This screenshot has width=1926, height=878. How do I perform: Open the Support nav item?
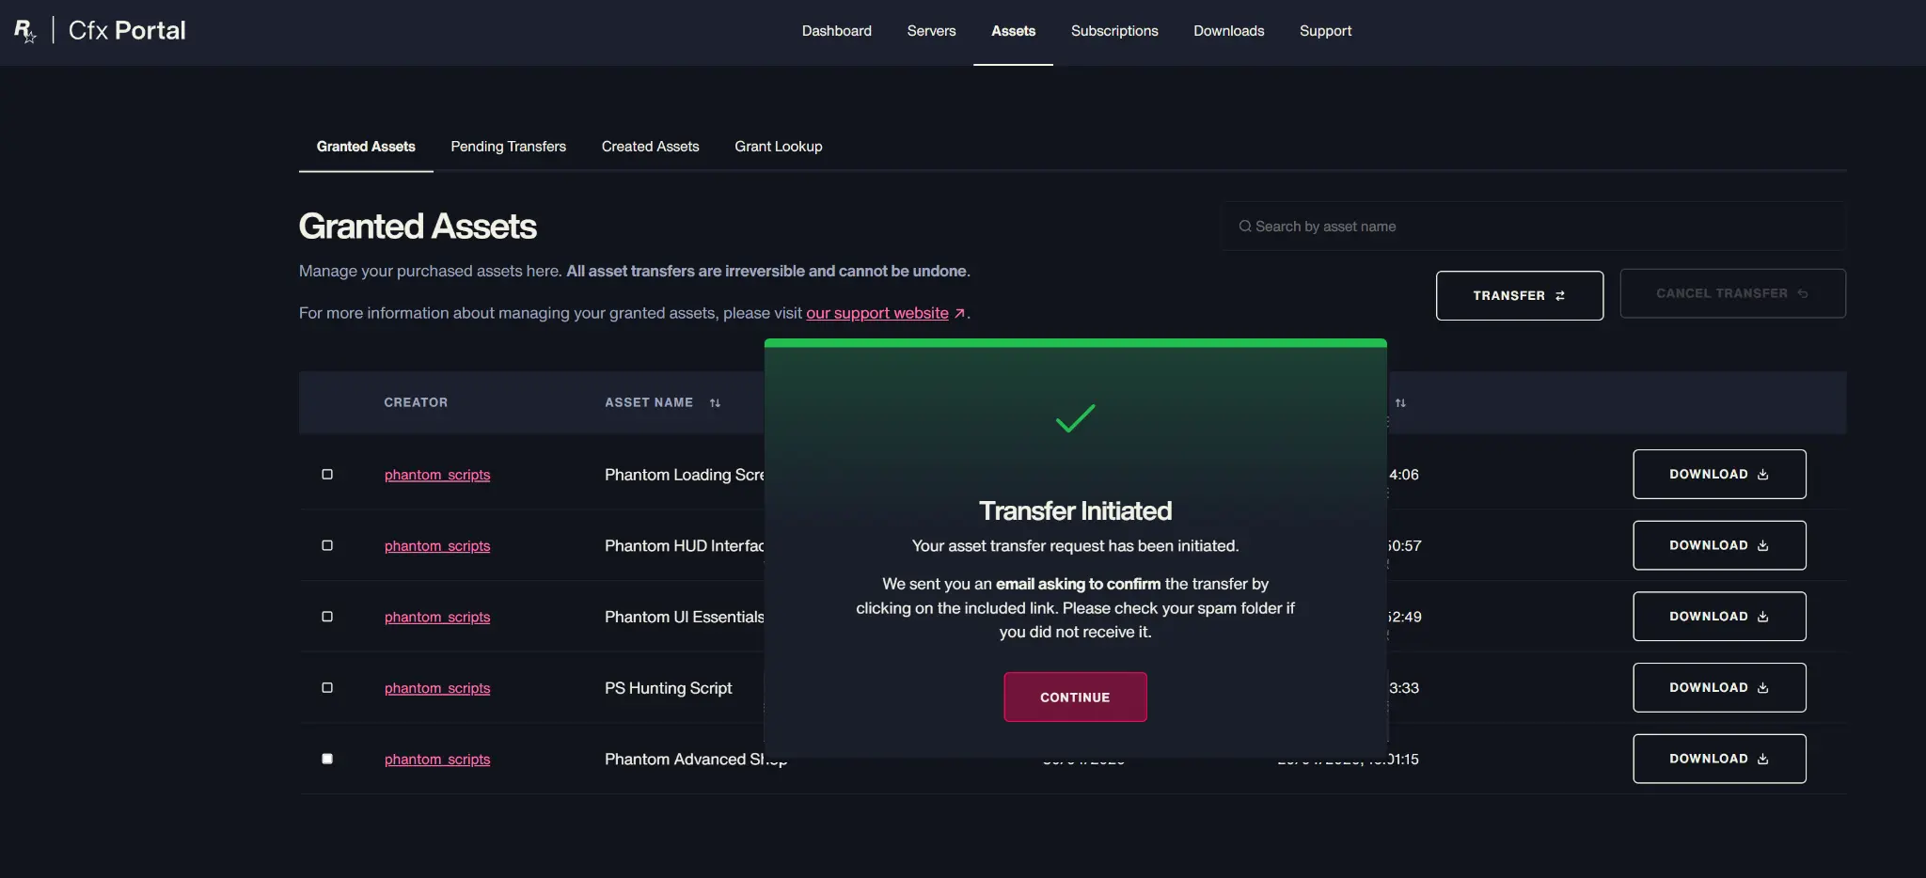[1325, 31]
